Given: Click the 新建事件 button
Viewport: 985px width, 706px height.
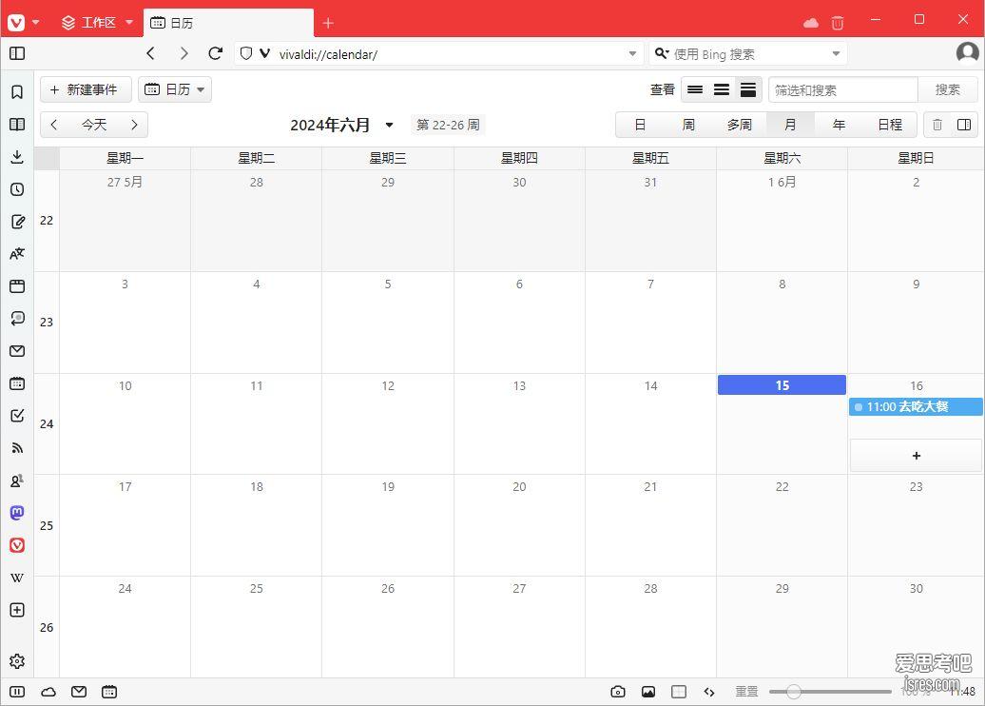Looking at the screenshot, I should pyautogui.click(x=87, y=89).
